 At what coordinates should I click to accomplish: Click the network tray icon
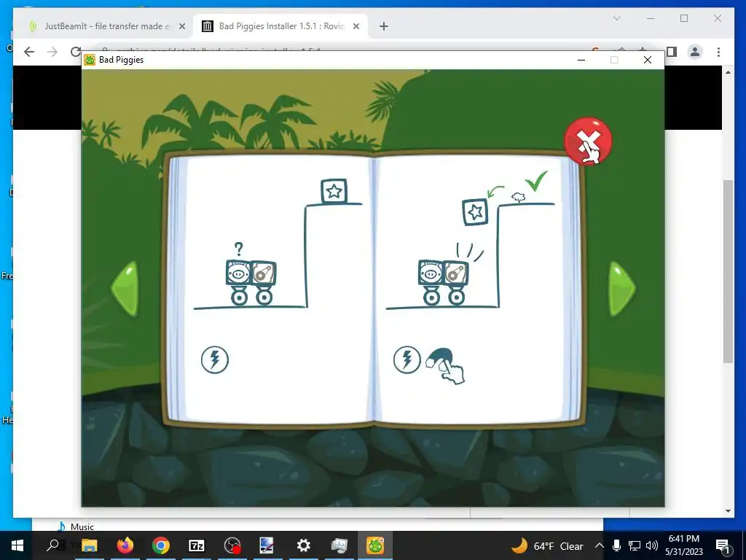pos(635,545)
